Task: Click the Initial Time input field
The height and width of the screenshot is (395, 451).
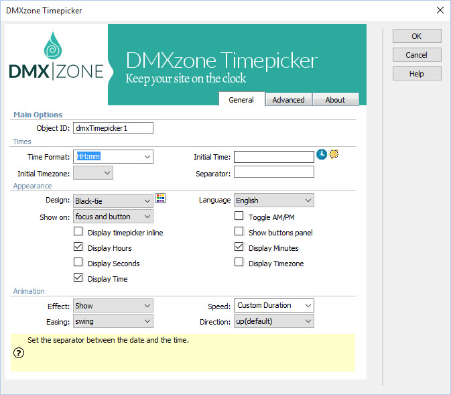Action: 274,157
